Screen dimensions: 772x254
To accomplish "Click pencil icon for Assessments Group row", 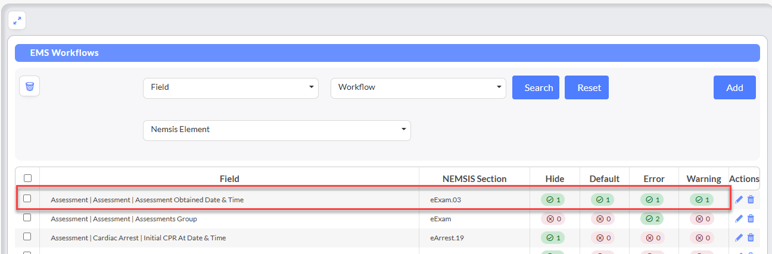I will pyautogui.click(x=739, y=219).
